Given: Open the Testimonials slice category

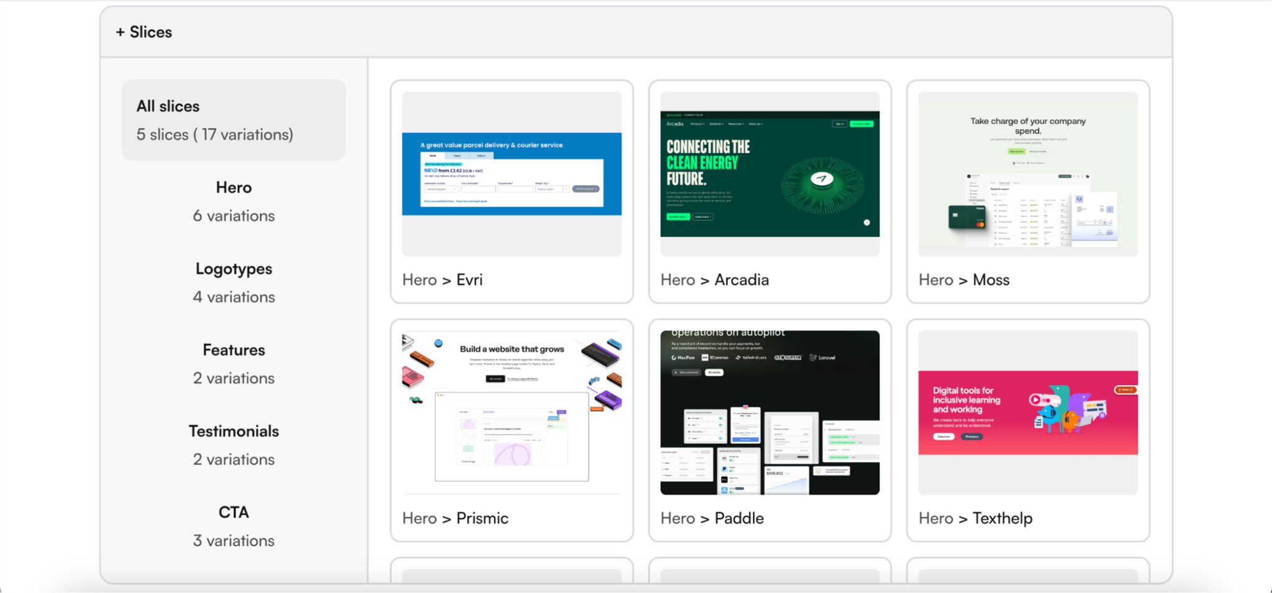Looking at the screenshot, I should pos(234,446).
